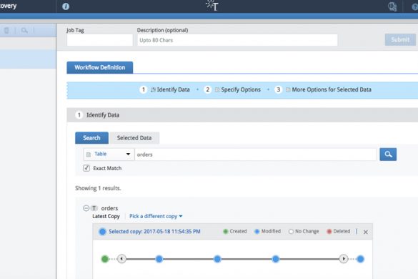Image resolution: width=418 pixels, height=279 pixels.
Task: Click timeline next arrow button
Action: 344,259
